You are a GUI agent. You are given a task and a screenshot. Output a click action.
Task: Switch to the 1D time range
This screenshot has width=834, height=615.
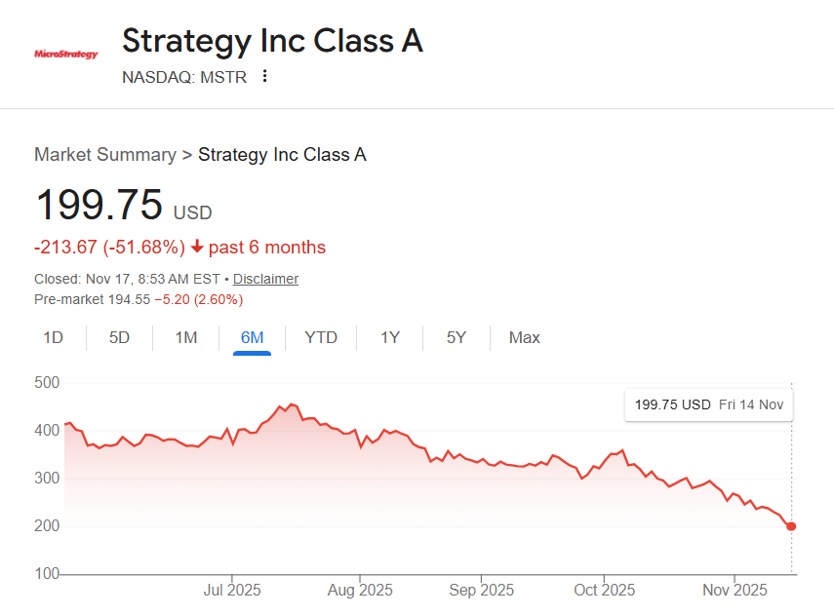point(53,337)
